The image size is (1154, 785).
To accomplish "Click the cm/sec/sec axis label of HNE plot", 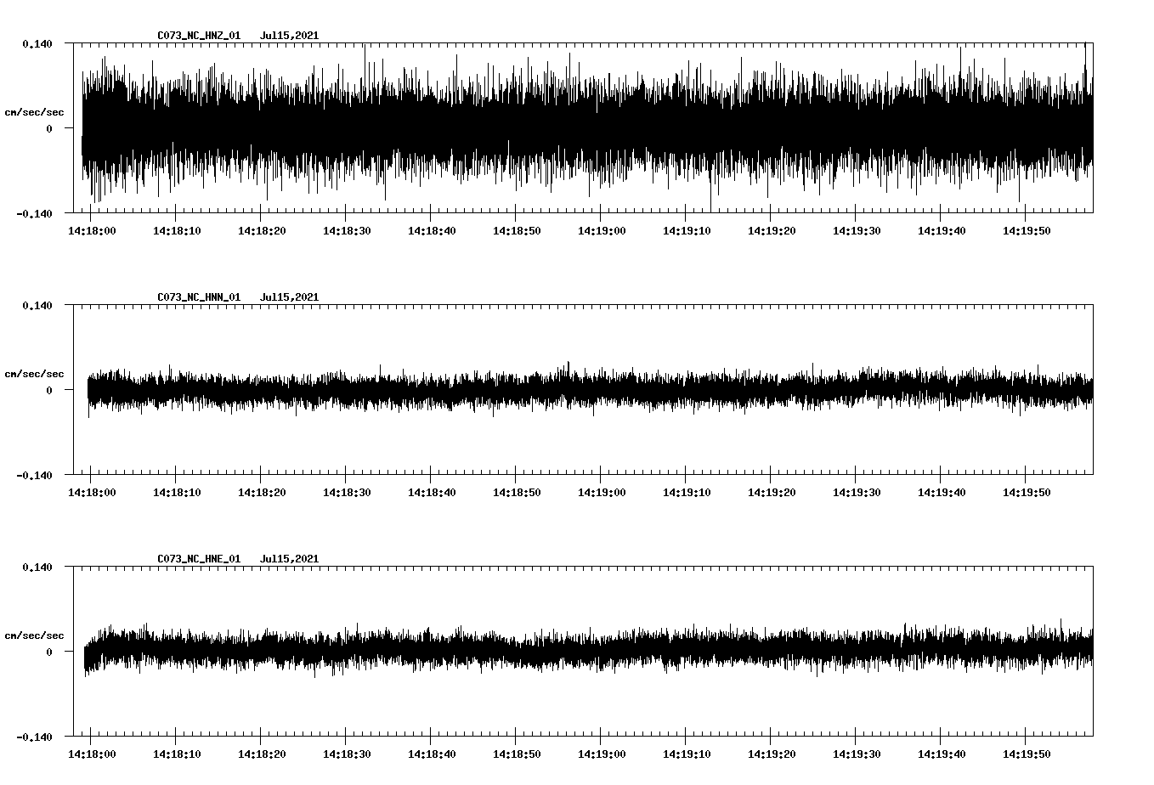I will click(35, 635).
